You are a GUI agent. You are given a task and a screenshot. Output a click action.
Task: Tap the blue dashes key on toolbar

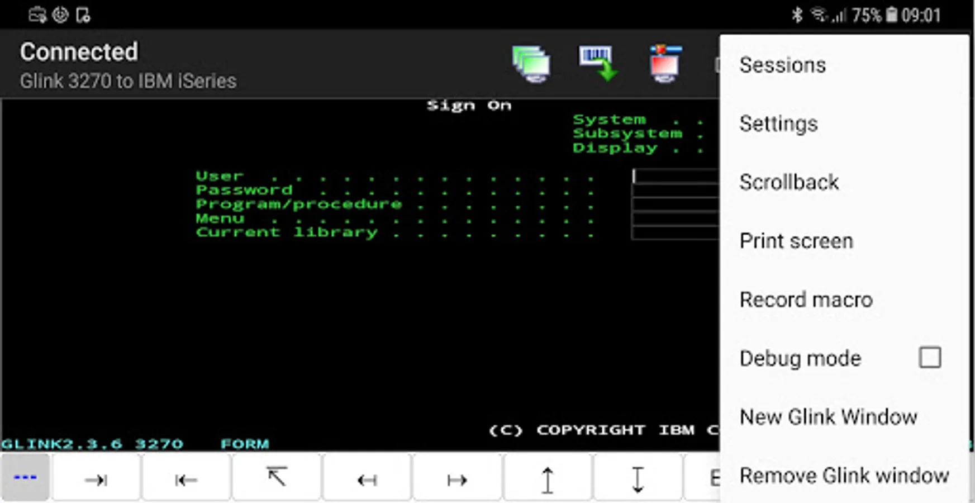(25, 478)
